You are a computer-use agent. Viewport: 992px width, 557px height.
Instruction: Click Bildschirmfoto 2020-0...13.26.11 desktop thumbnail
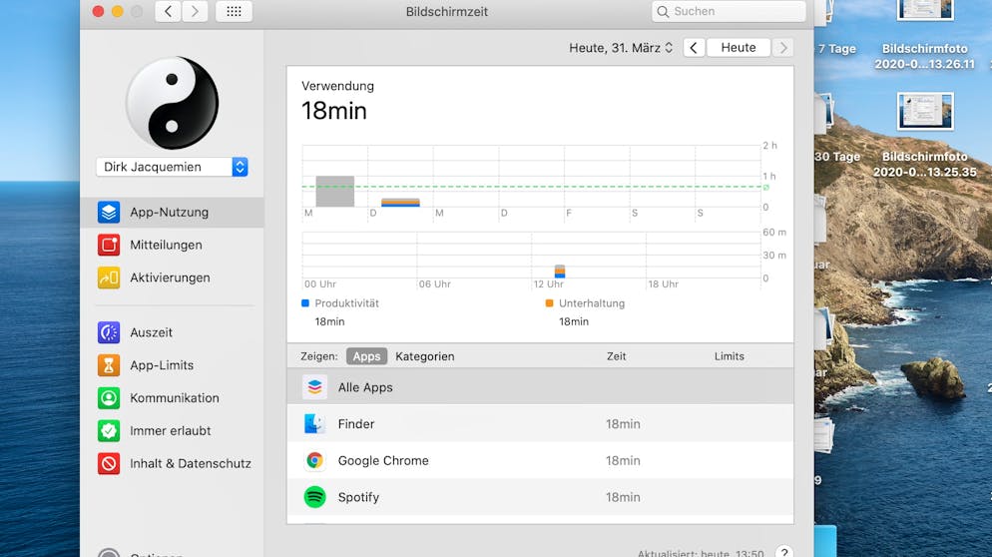925,10
